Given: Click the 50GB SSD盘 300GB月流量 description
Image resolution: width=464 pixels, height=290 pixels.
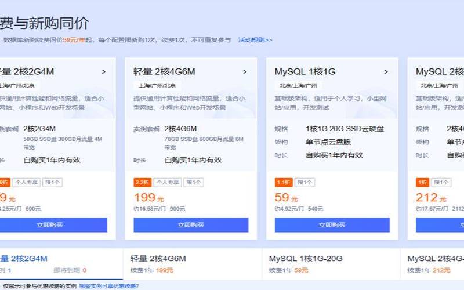Looking at the screenshot, I should click(63, 143).
